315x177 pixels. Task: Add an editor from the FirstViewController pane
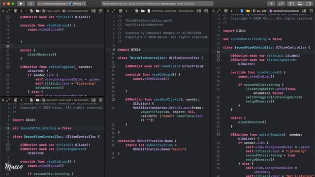pyautogui.click(x=100, y=11)
